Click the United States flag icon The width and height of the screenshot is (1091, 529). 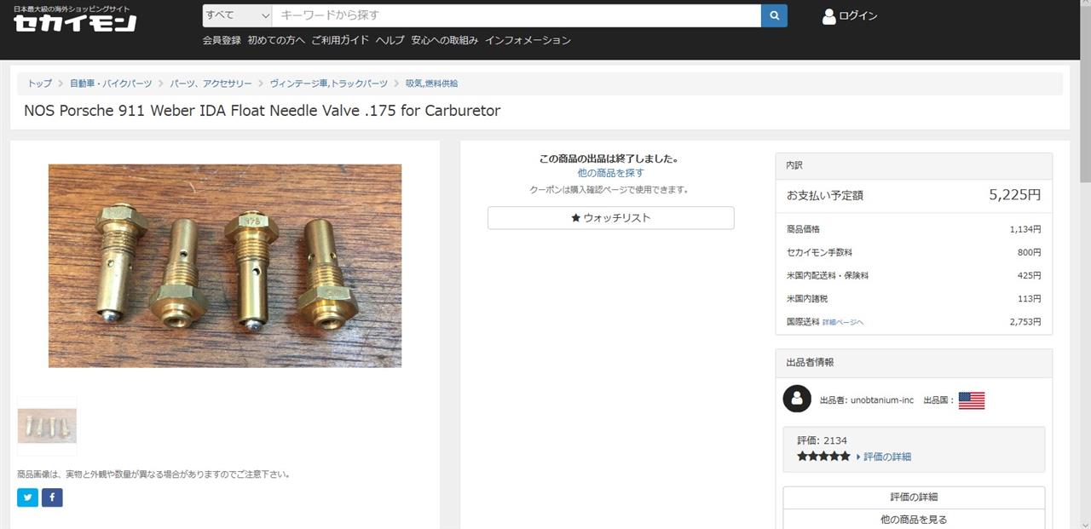(x=972, y=400)
